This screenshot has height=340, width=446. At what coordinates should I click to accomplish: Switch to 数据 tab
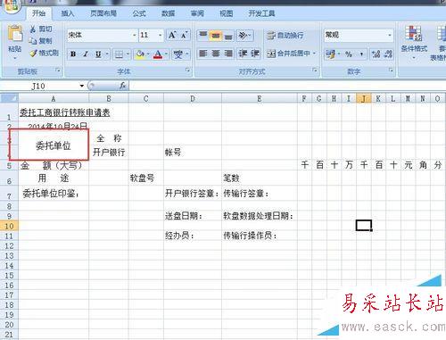(x=168, y=13)
